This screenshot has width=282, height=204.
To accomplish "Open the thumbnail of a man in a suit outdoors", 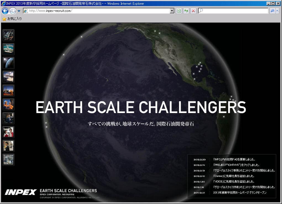I will pos(8,146).
